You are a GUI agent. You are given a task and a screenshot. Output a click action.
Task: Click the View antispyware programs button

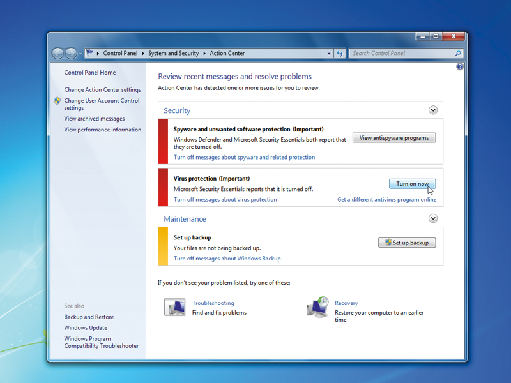(x=394, y=138)
